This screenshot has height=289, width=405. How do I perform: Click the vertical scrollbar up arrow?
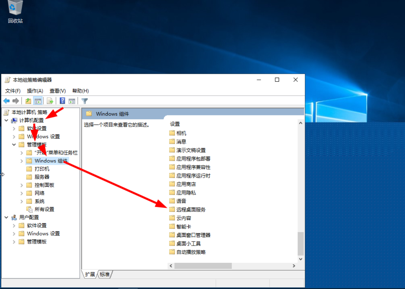pyautogui.click(x=301, y=123)
